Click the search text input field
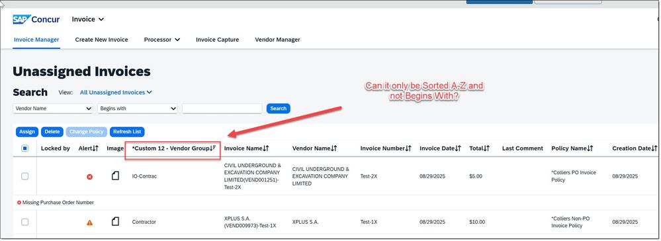 click(222, 108)
